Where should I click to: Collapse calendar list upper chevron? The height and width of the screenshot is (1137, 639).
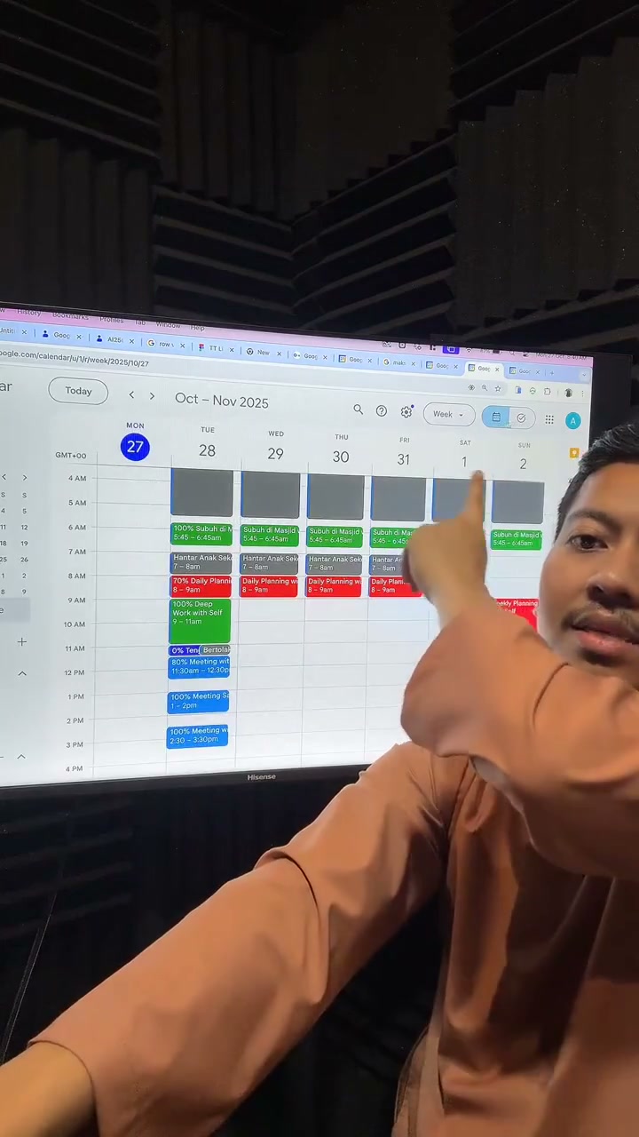pyautogui.click(x=22, y=673)
